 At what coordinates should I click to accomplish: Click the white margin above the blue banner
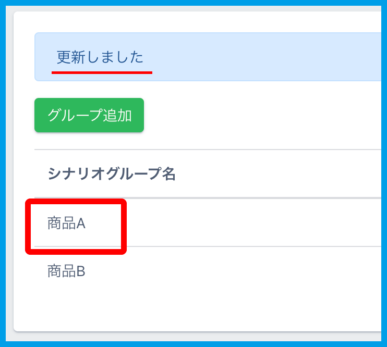[x=198, y=22]
